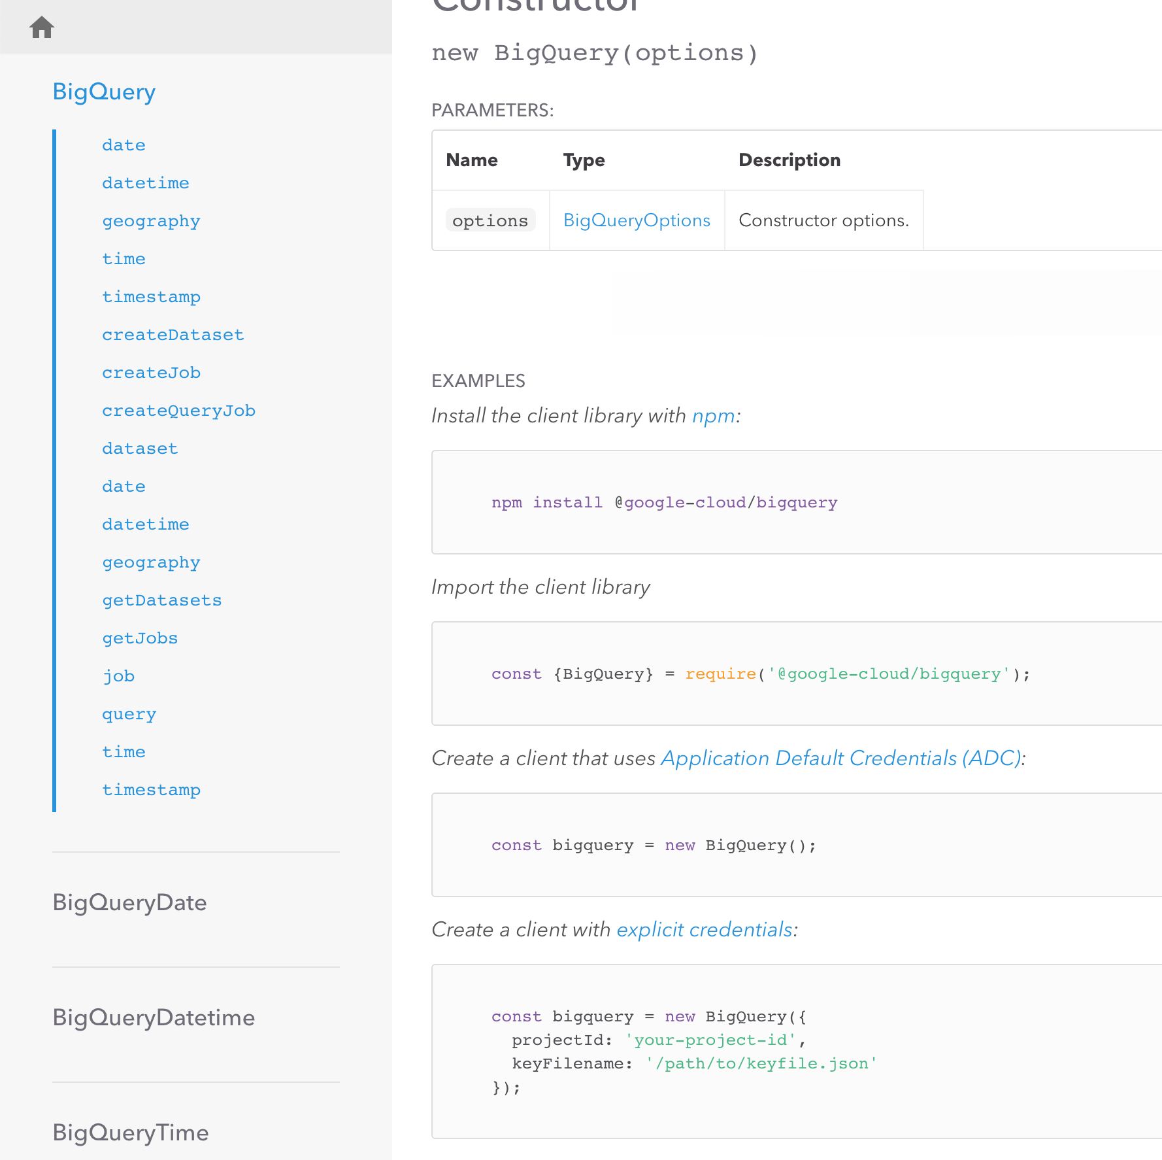Jump to getDatasets method
The image size is (1162, 1160).
(x=162, y=600)
